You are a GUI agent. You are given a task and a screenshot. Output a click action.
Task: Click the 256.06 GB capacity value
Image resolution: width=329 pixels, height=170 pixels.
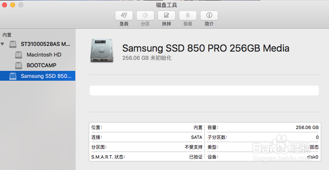coord(307,127)
